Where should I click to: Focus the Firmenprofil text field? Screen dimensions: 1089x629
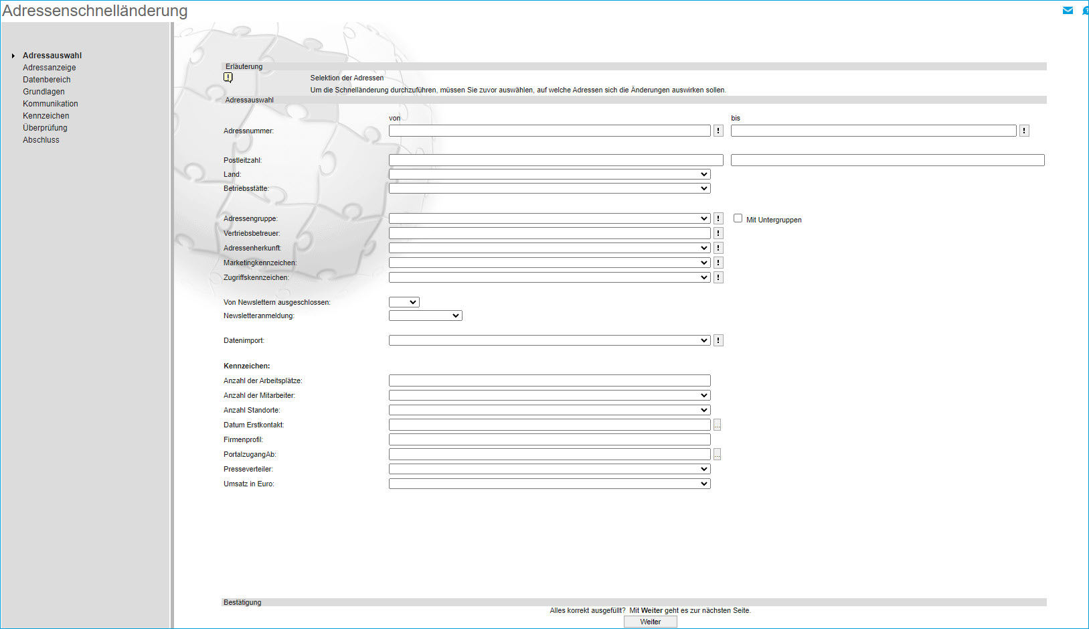[549, 439]
